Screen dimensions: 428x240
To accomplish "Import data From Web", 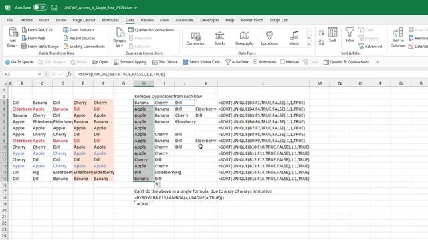I will [33, 38].
